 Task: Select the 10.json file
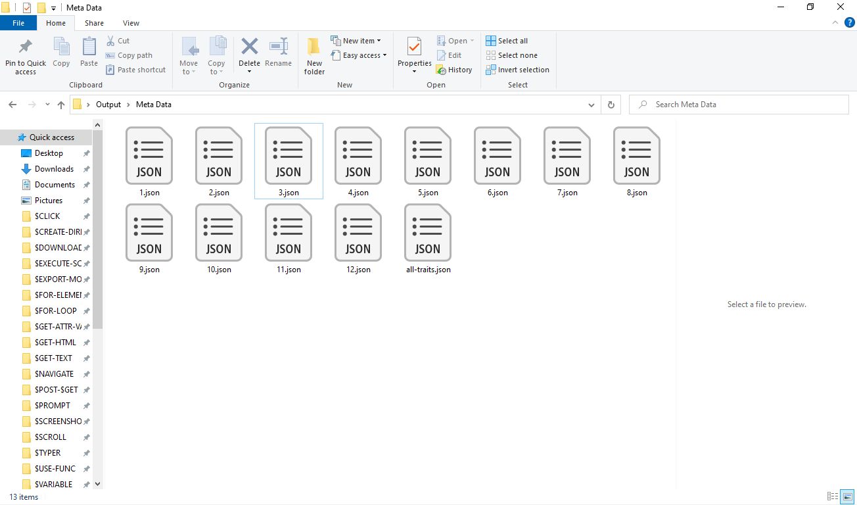pos(219,238)
